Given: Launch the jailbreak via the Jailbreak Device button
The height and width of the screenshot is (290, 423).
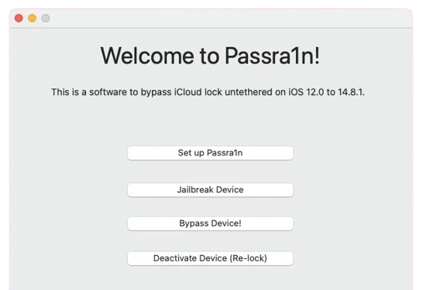Looking at the screenshot, I should pyautogui.click(x=210, y=189).
